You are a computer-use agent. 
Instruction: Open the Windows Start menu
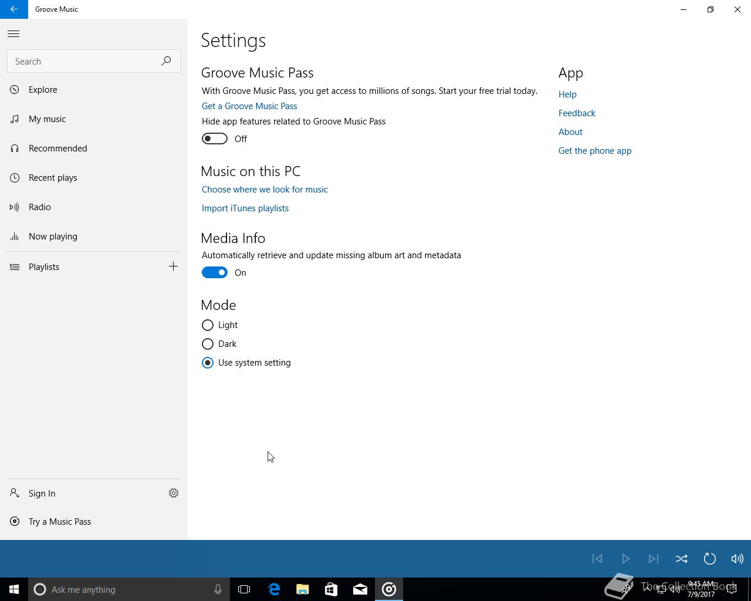point(14,589)
